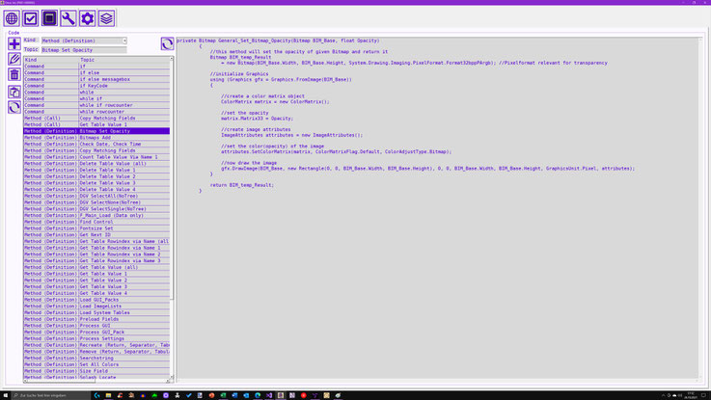The image size is (711, 400).
Task: Open the wrench tools toolbar icon
Action: point(68,18)
